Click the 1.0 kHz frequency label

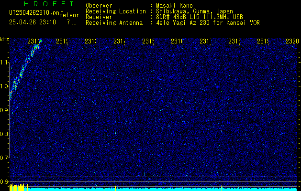pos(4,86)
